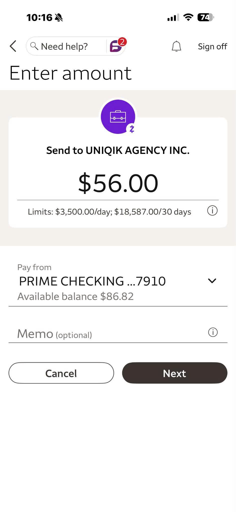This screenshot has height=512, width=236.
Task: Tap the Send to UNIQIK AGENCY INC. label
Action: pyautogui.click(x=118, y=150)
